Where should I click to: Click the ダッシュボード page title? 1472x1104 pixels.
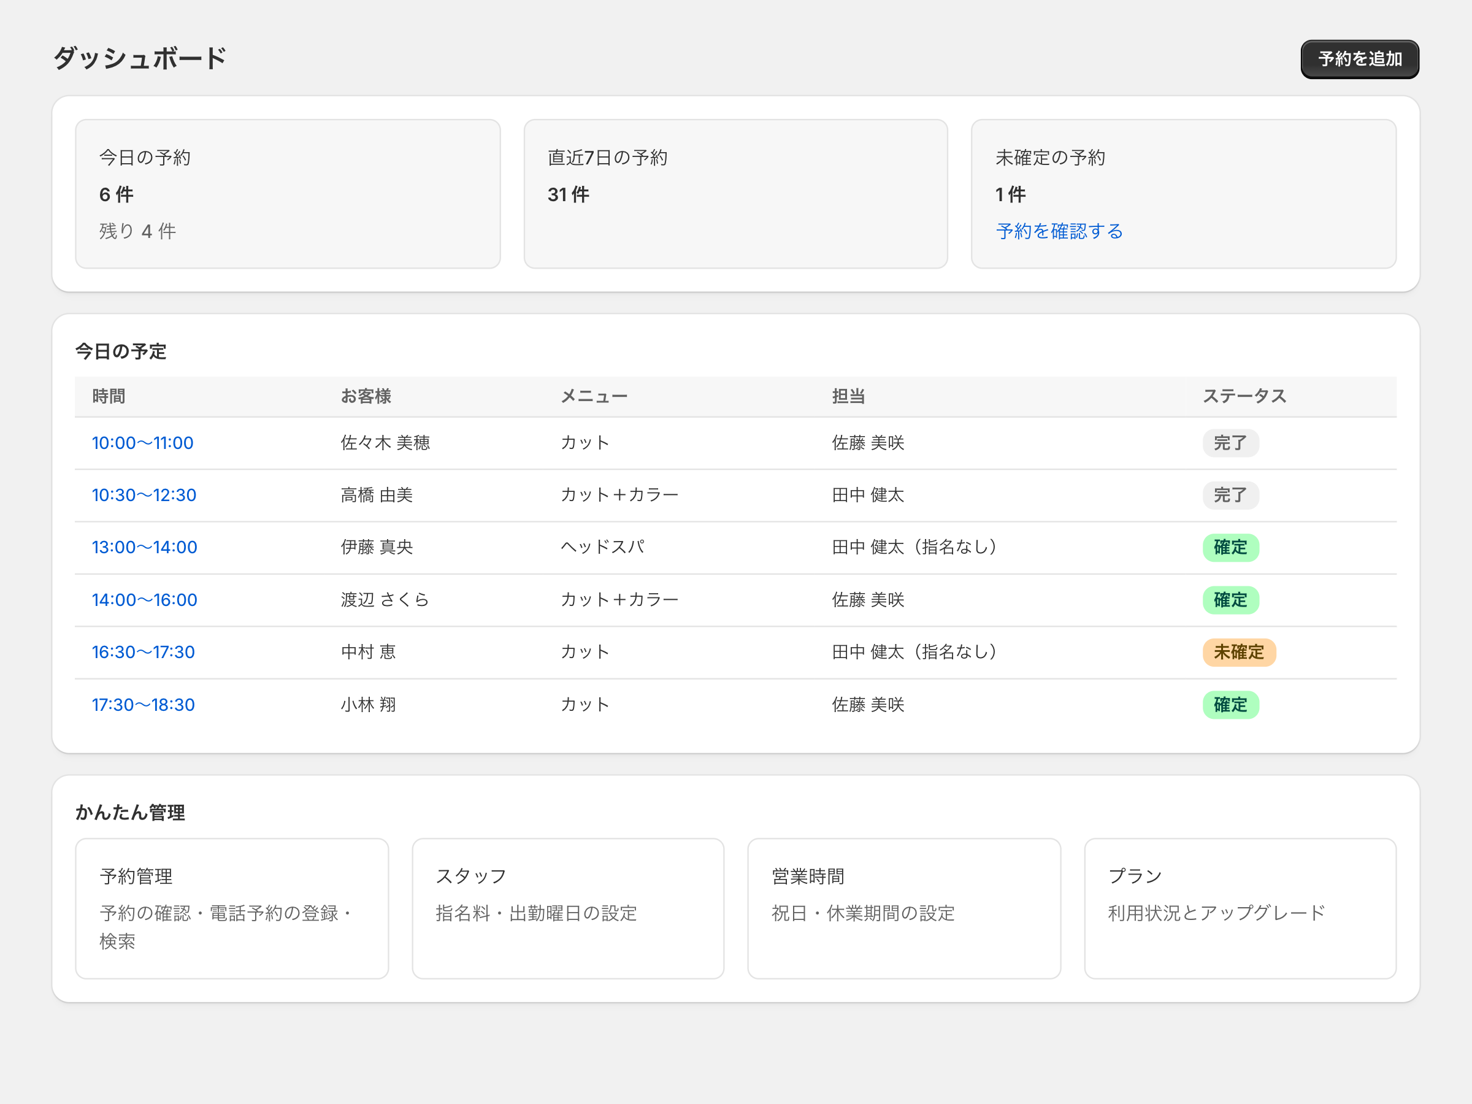[140, 58]
